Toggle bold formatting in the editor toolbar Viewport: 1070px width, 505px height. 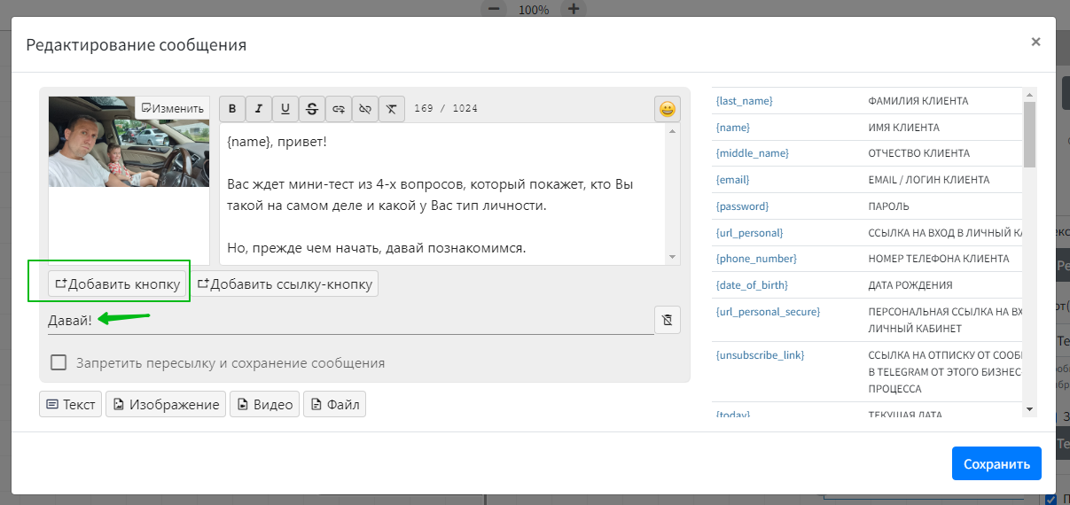pyautogui.click(x=232, y=108)
